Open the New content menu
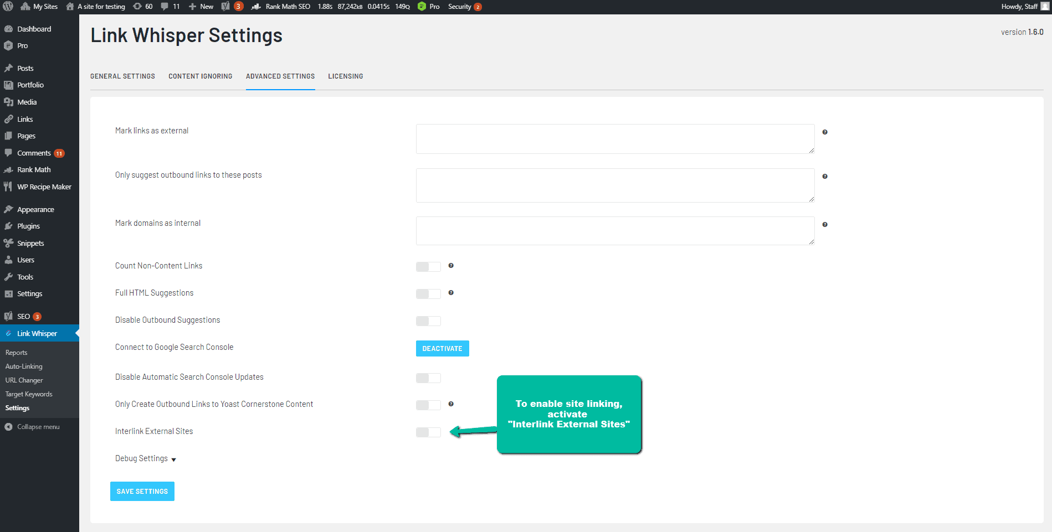The image size is (1052, 532). pos(201,7)
